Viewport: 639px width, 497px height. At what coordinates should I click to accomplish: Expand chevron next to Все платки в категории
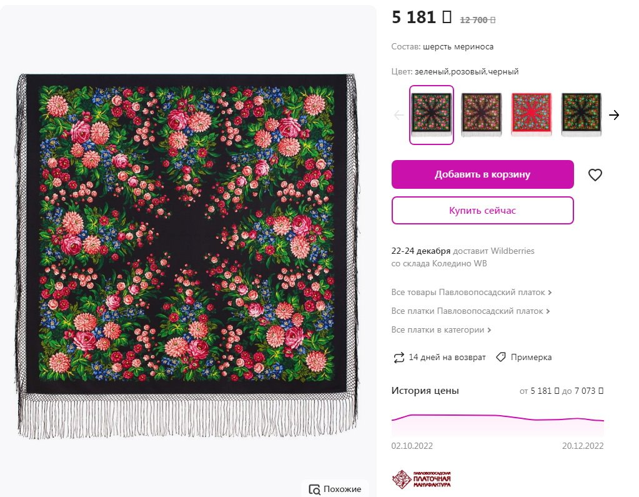point(489,330)
